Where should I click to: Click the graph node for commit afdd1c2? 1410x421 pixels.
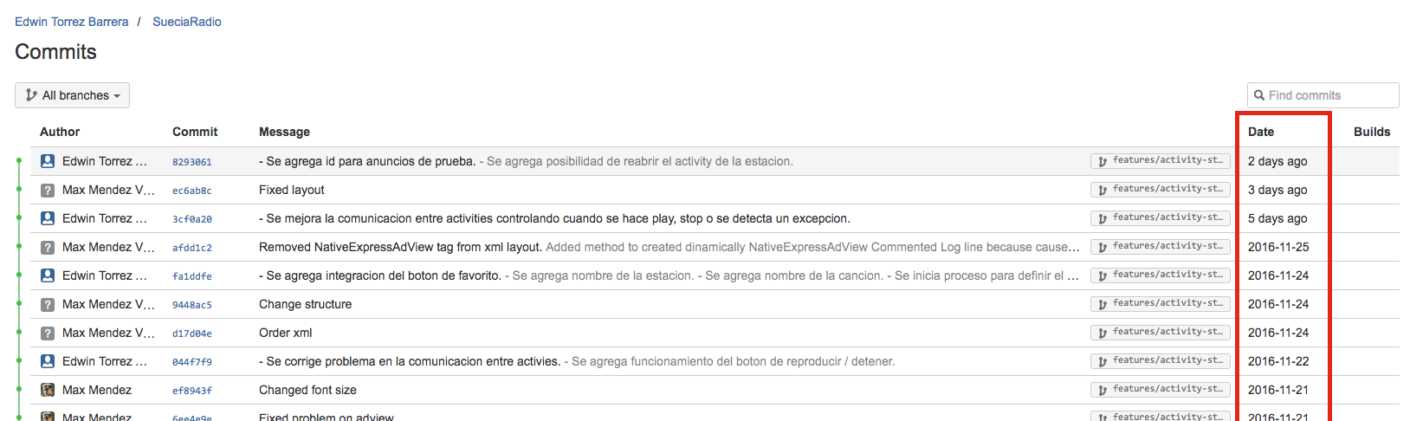pos(19,247)
